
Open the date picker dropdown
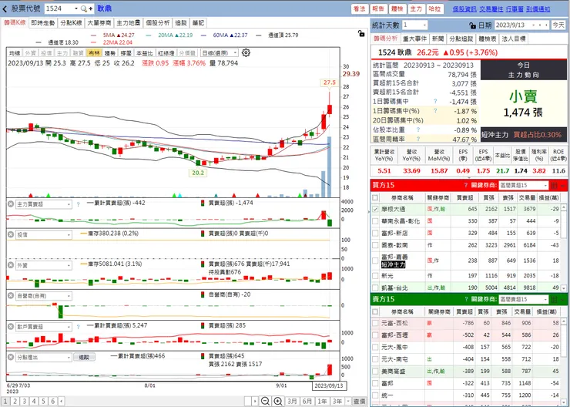click(533, 25)
